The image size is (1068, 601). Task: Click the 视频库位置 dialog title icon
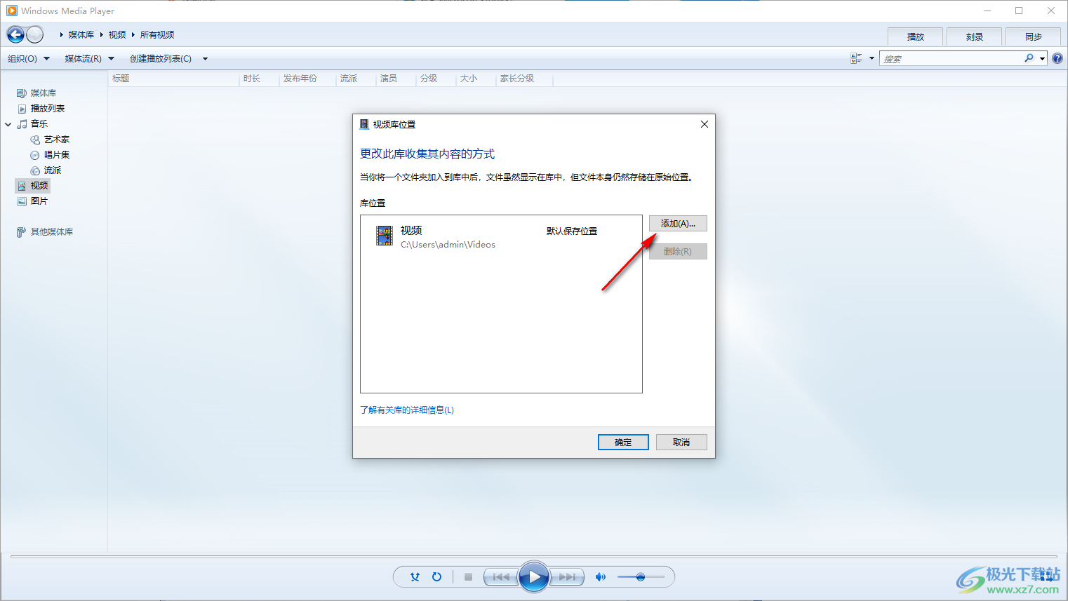[x=364, y=124]
